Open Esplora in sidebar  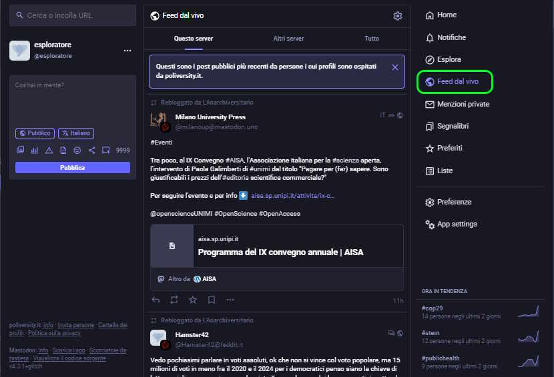443,59
